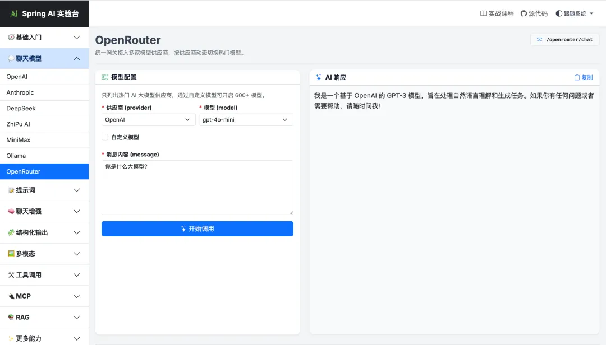The image size is (606, 345).
Task: Click the endpoint icon before /openrouter/chat
Action: pyautogui.click(x=540, y=39)
